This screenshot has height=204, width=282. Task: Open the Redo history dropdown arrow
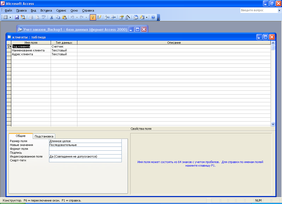tap(86, 17)
